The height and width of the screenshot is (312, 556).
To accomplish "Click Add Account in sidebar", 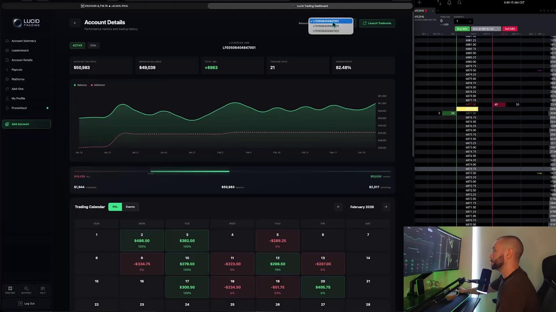I will 26,124.
